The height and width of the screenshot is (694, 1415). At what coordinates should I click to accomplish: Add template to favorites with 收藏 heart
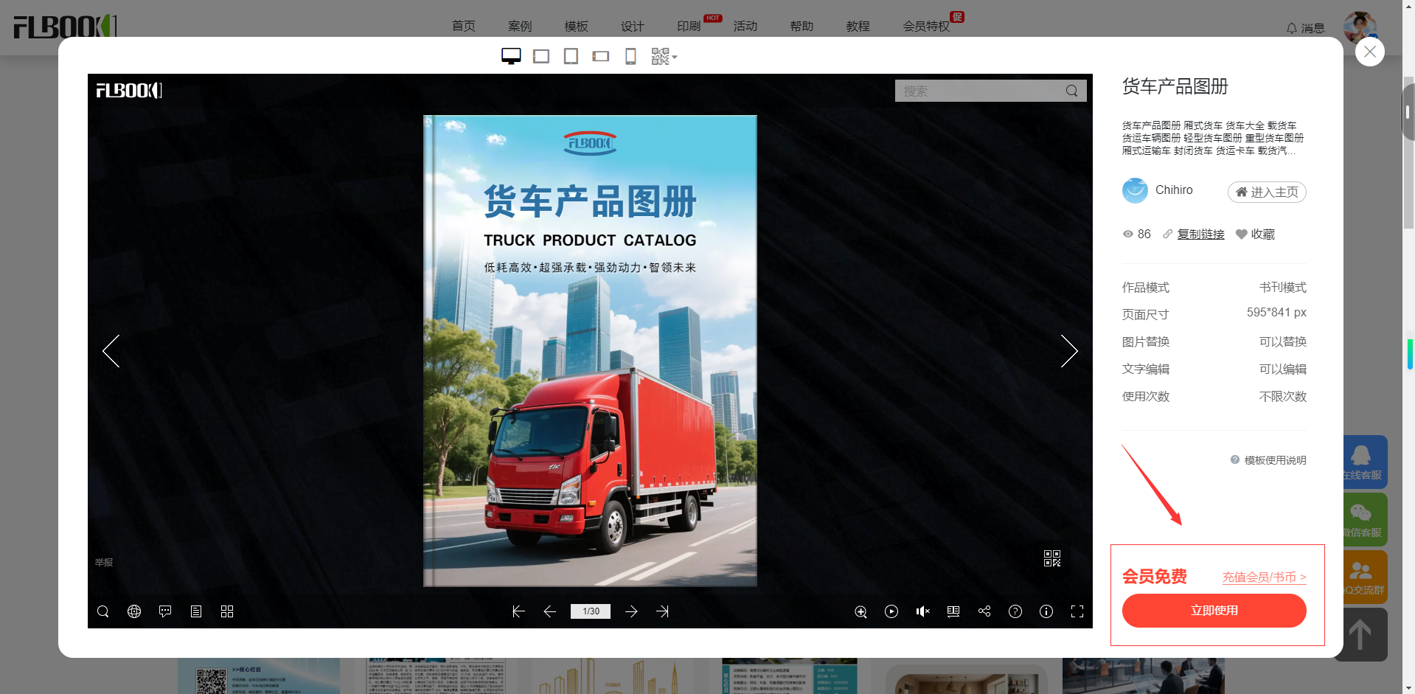pyautogui.click(x=1255, y=234)
